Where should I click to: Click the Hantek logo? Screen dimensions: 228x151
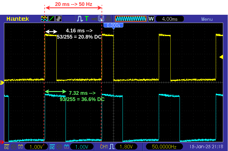click(x=18, y=19)
